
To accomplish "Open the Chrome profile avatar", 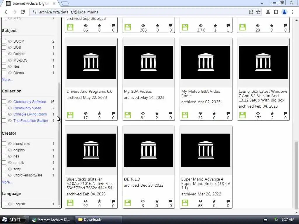I will [284, 12].
